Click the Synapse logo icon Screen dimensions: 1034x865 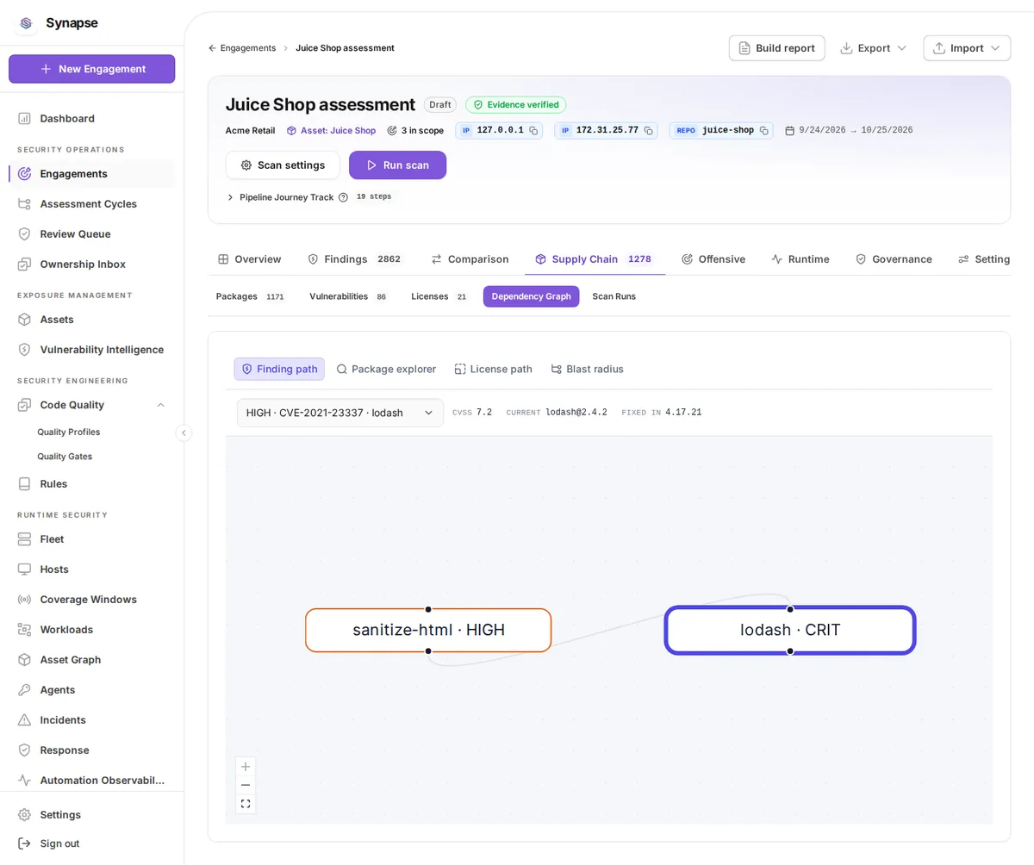coord(26,23)
